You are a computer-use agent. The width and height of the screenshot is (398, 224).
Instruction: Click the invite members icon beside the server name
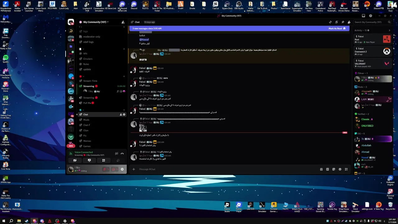(x=123, y=22)
